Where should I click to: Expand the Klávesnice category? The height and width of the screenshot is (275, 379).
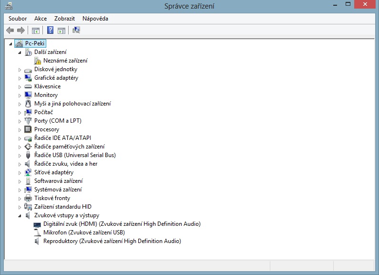[20, 87]
